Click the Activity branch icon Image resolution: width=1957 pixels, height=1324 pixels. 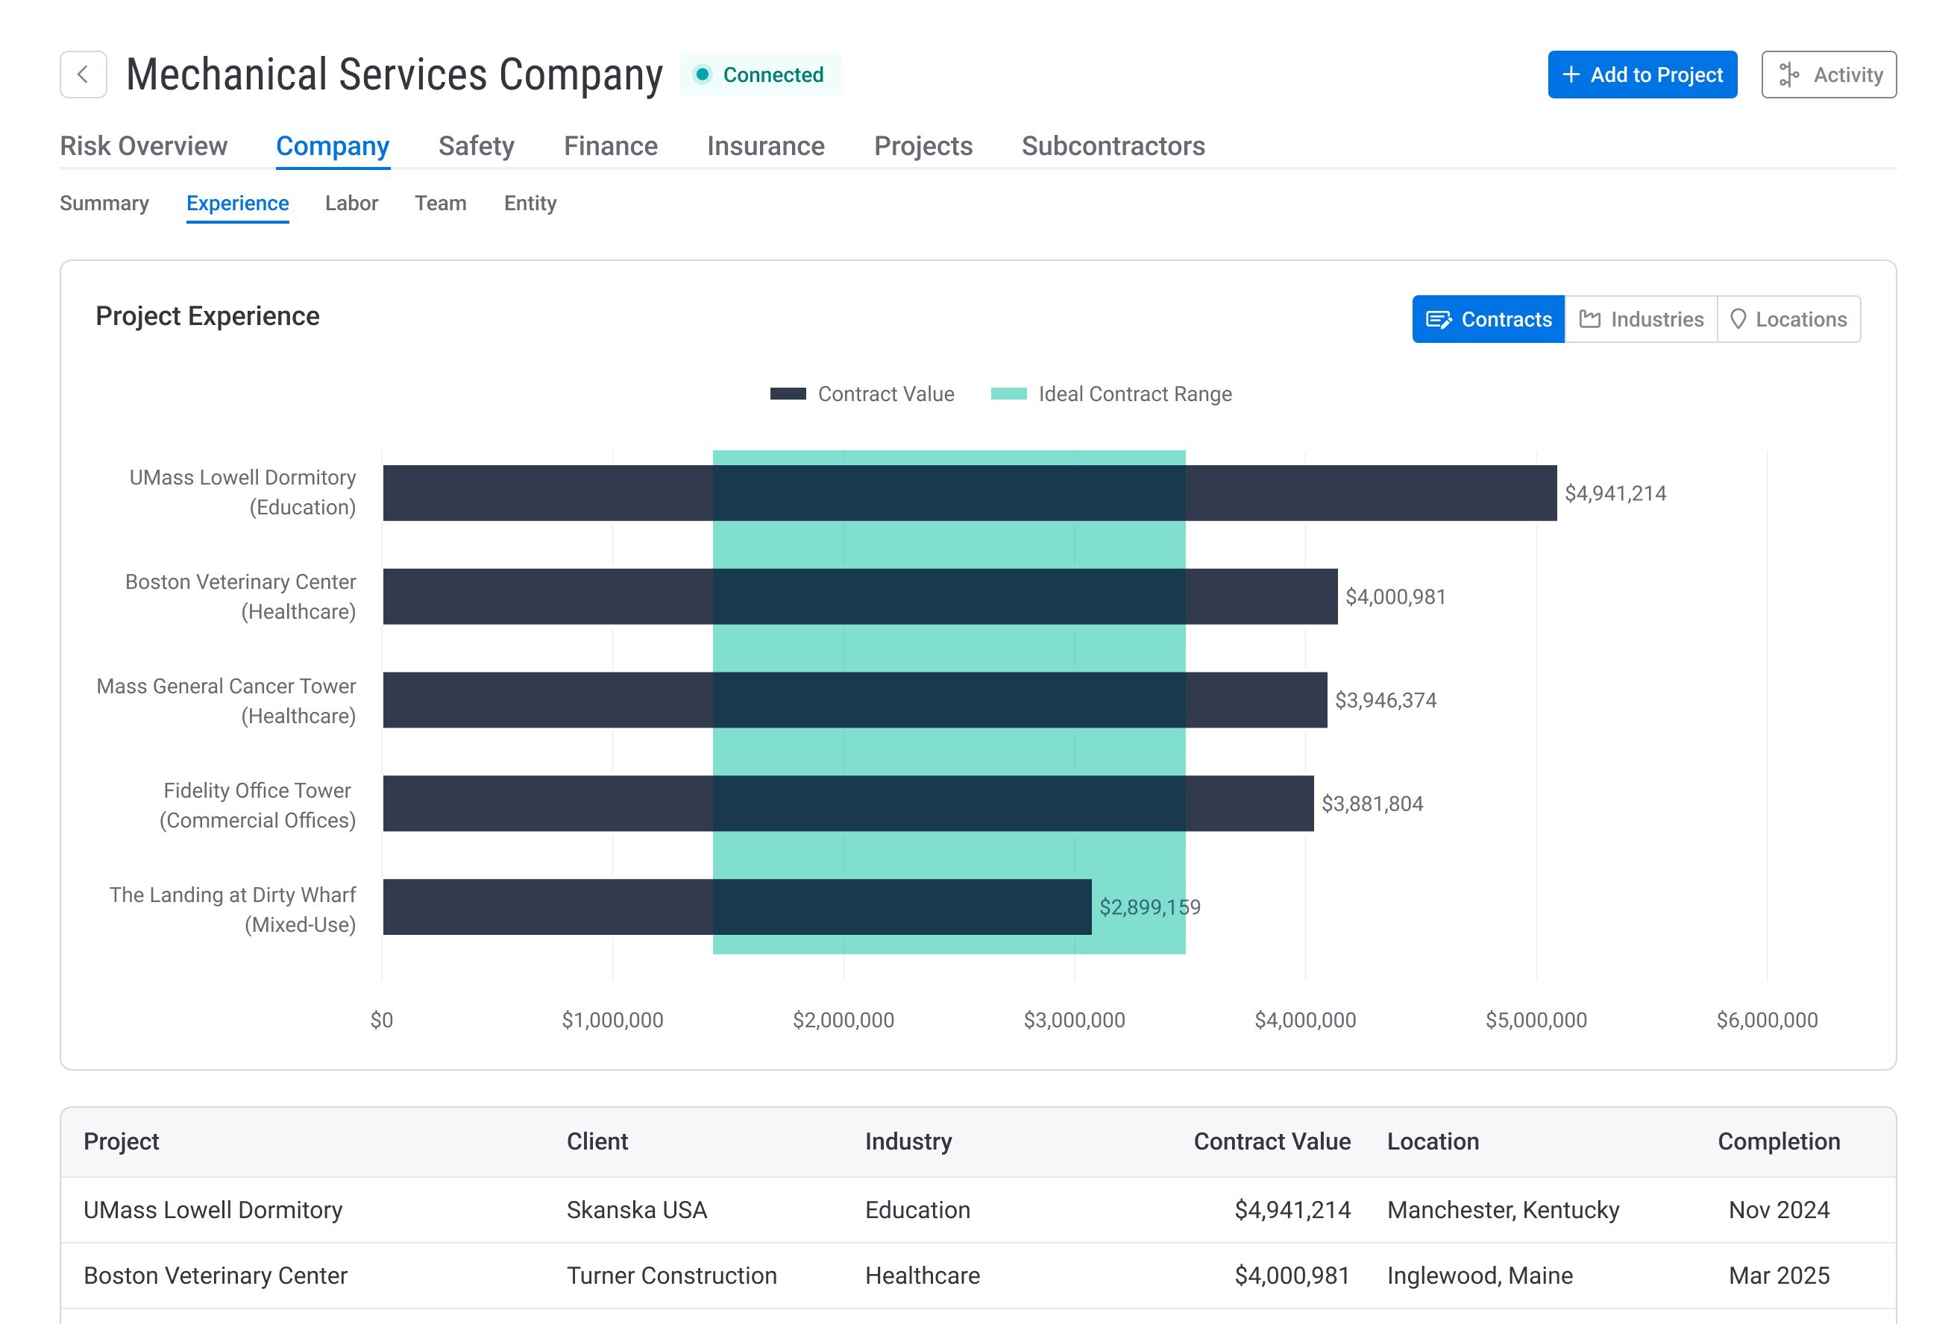[x=1788, y=74]
